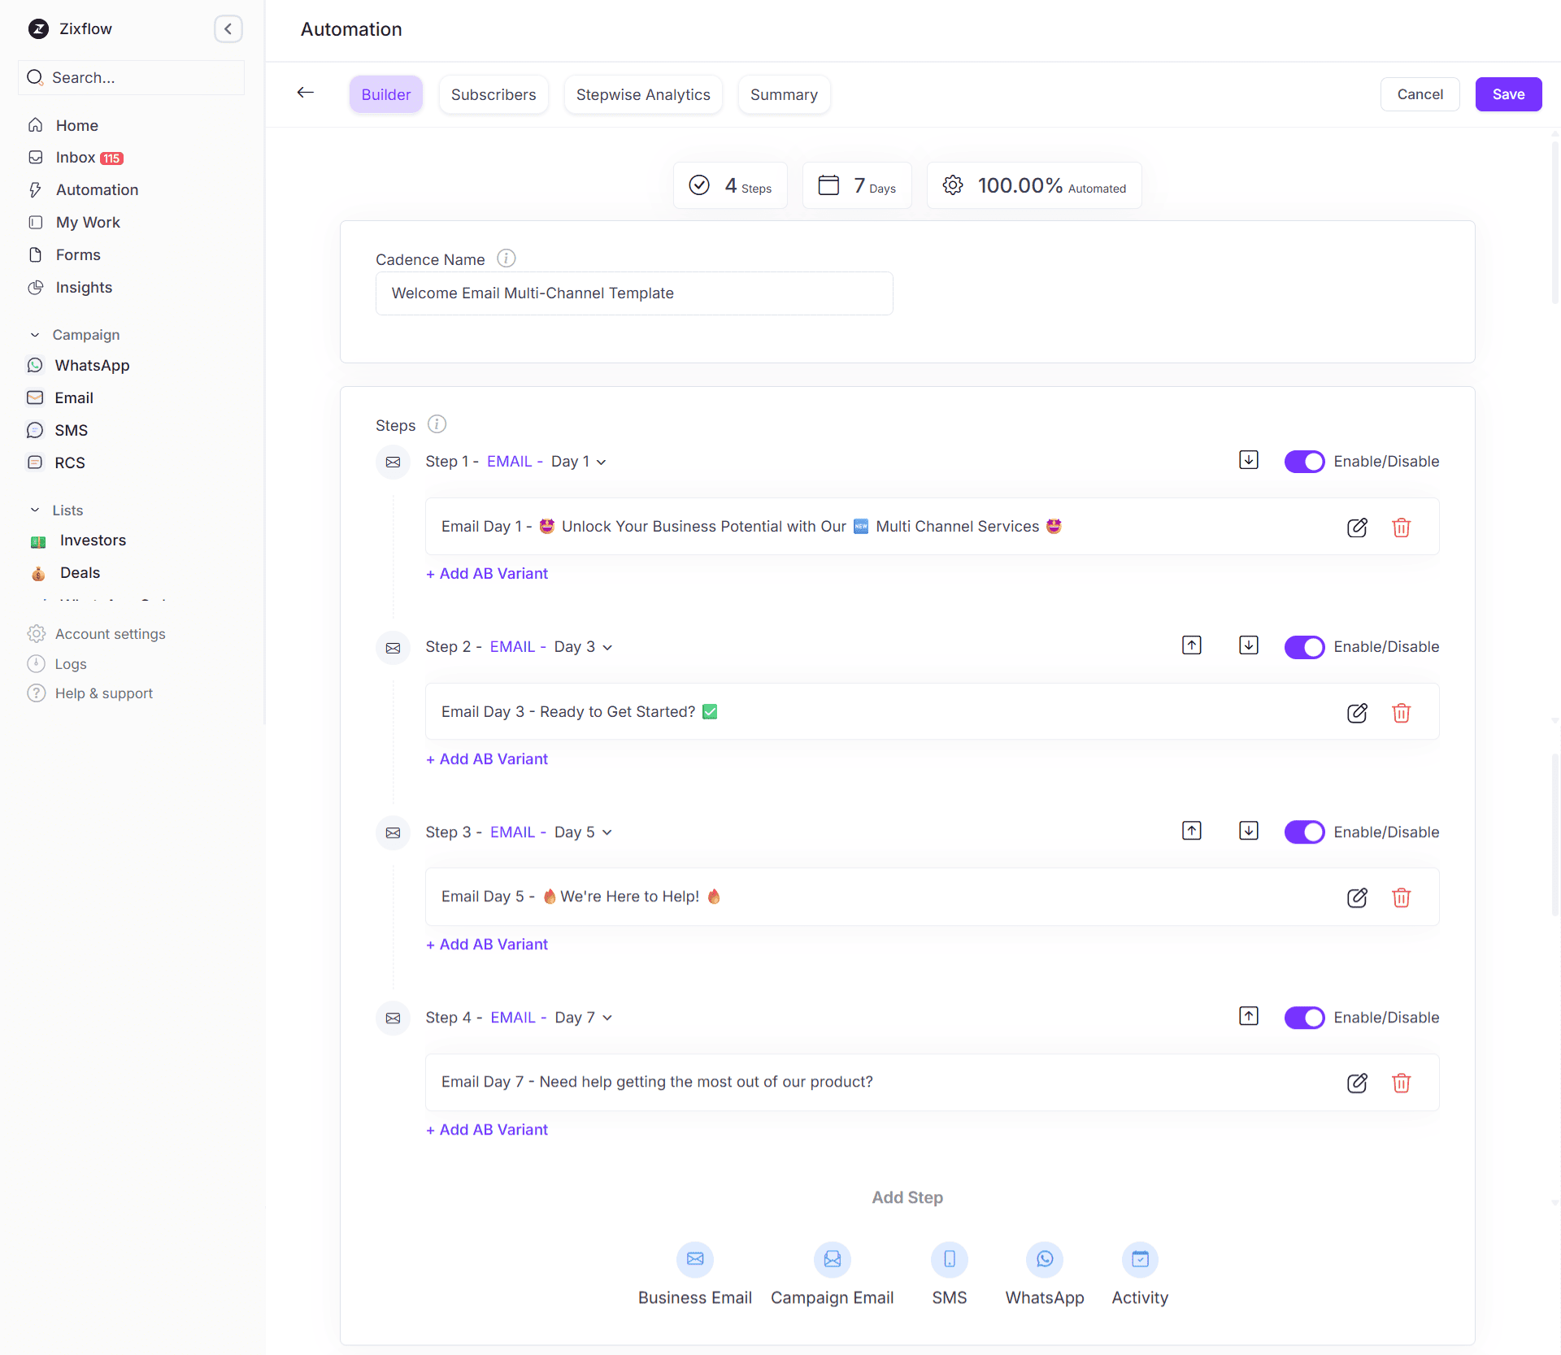
Task: Select the Business Email add step icon
Action: [x=694, y=1258]
